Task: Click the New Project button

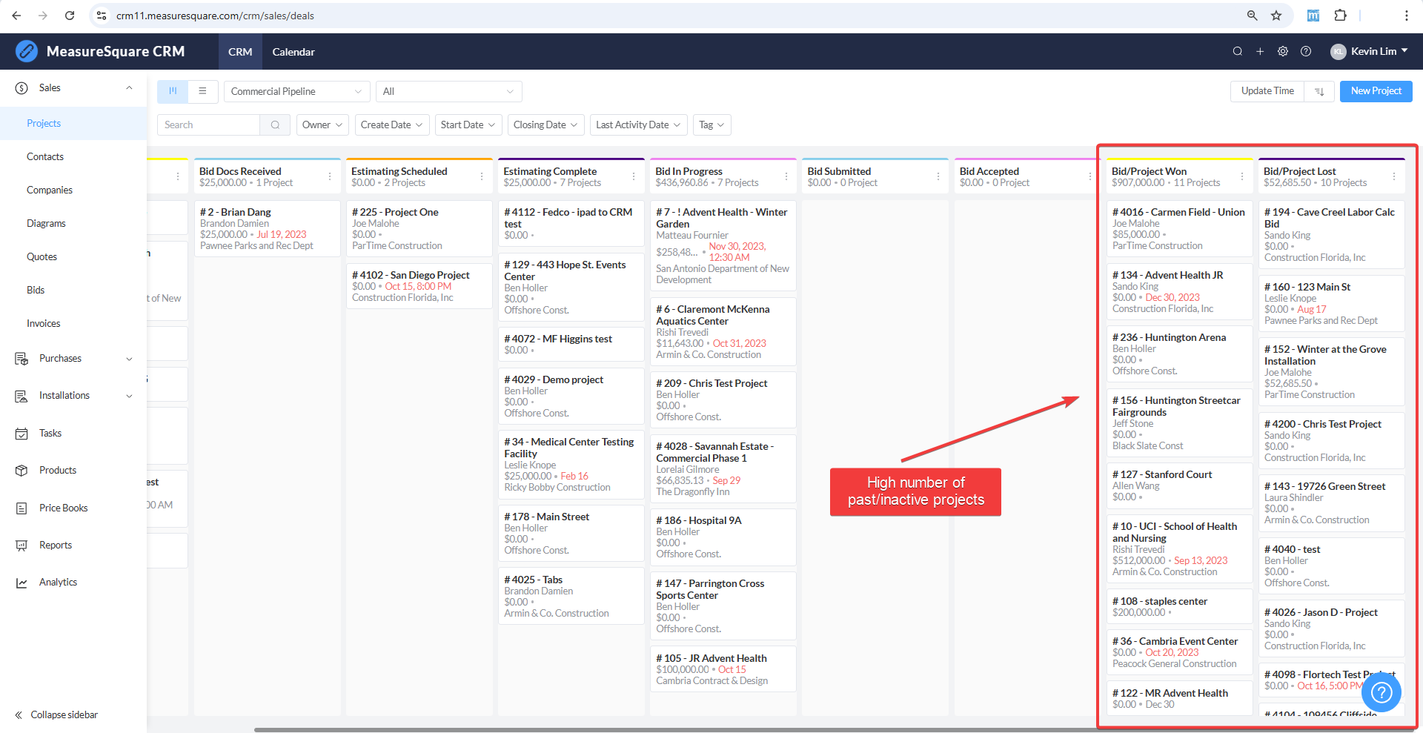Action: pos(1376,91)
